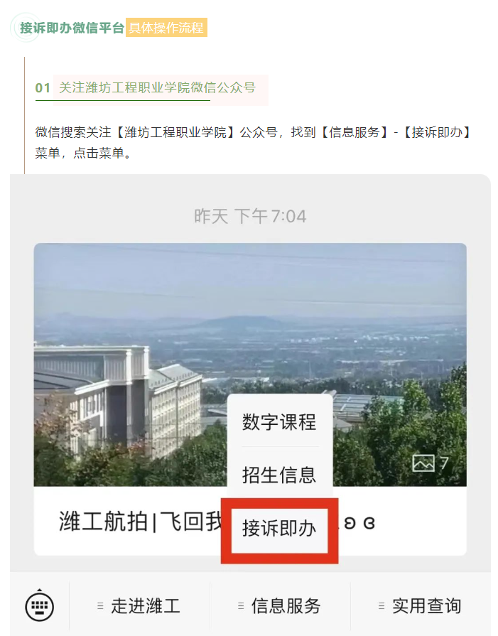
Task: Click the menu lines icon beside 走进潍工
Action: coord(101,606)
